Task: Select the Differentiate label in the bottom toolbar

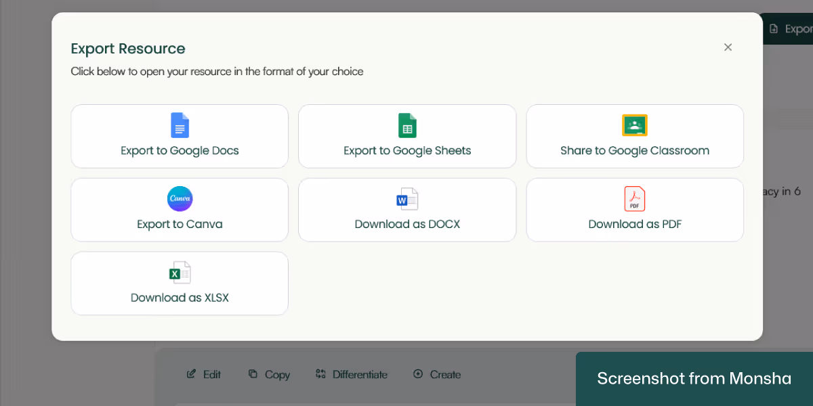Action: pyautogui.click(x=360, y=374)
